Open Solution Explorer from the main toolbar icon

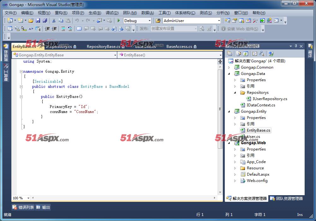228,20
